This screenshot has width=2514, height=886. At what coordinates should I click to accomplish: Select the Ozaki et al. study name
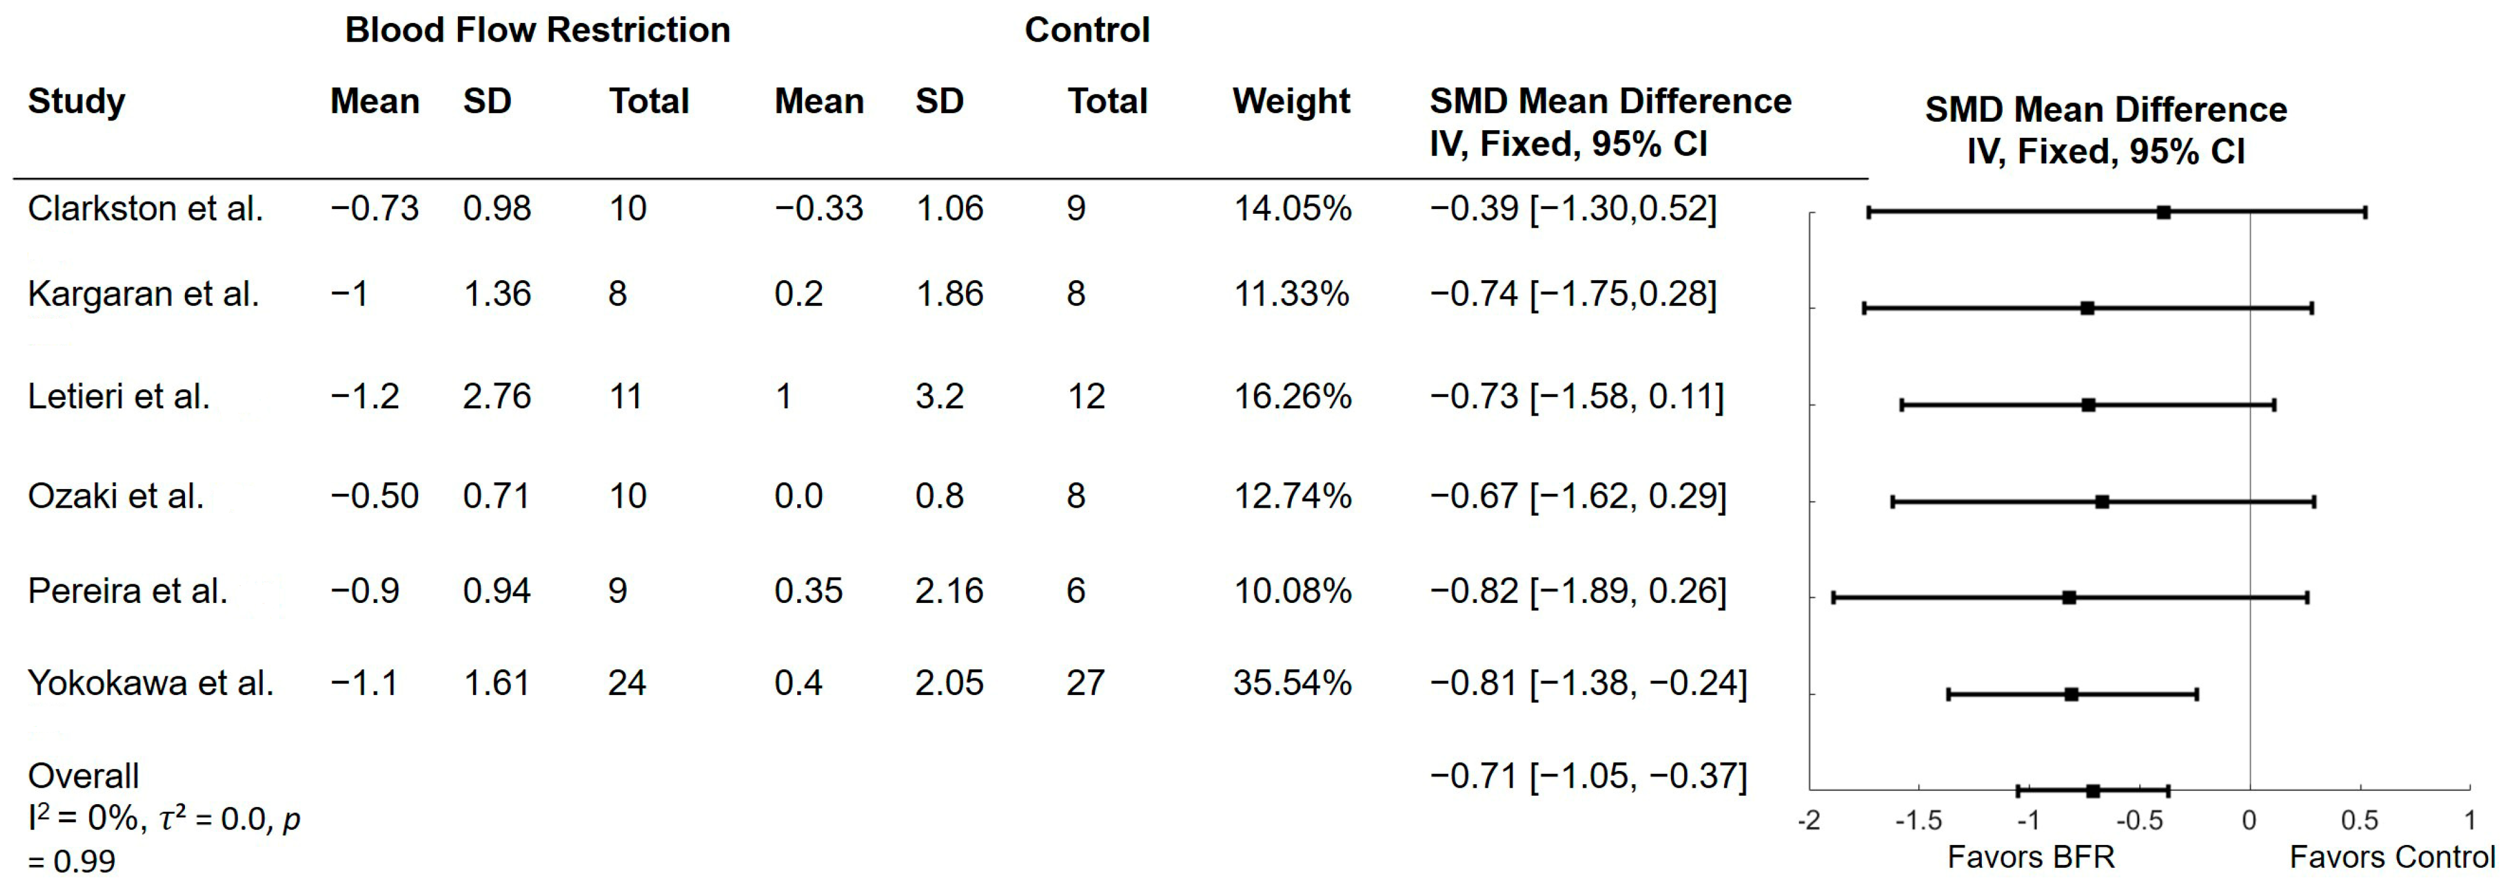coord(116,496)
